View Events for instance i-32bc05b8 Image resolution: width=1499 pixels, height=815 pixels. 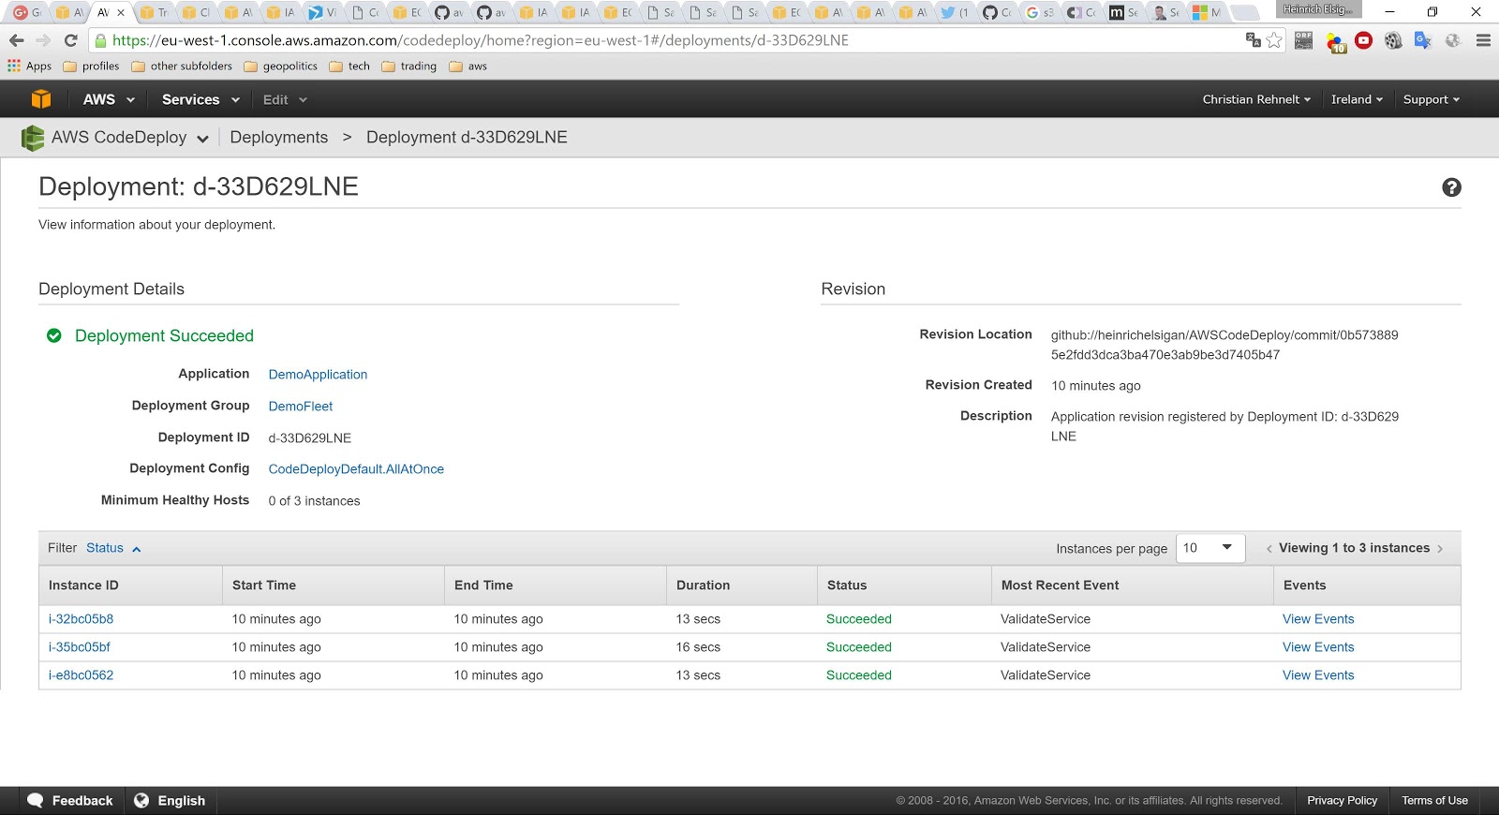[1318, 619]
